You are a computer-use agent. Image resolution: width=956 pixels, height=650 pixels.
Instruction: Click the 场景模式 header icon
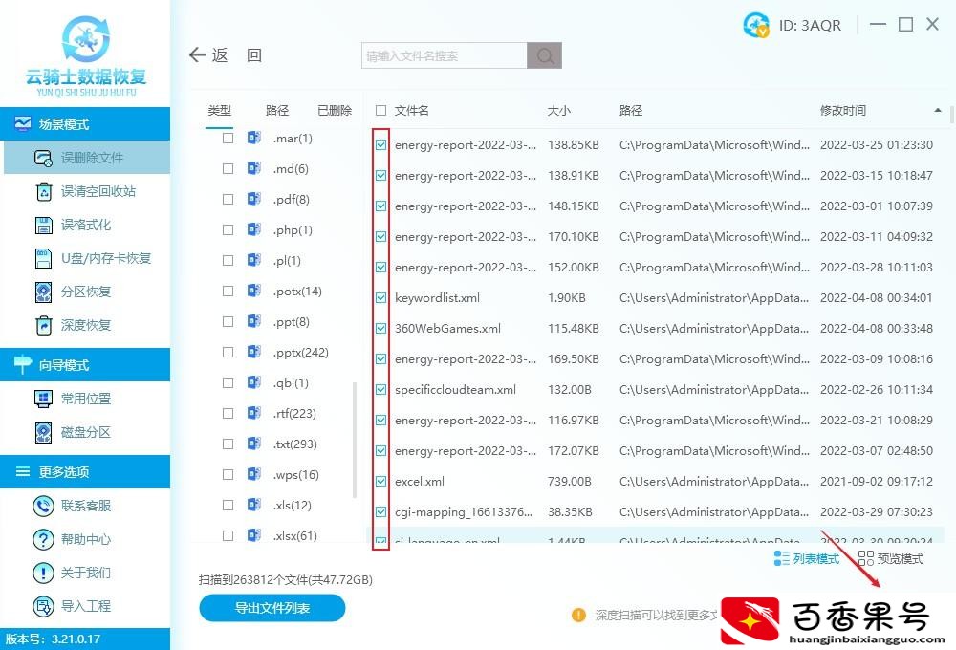tap(23, 123)
